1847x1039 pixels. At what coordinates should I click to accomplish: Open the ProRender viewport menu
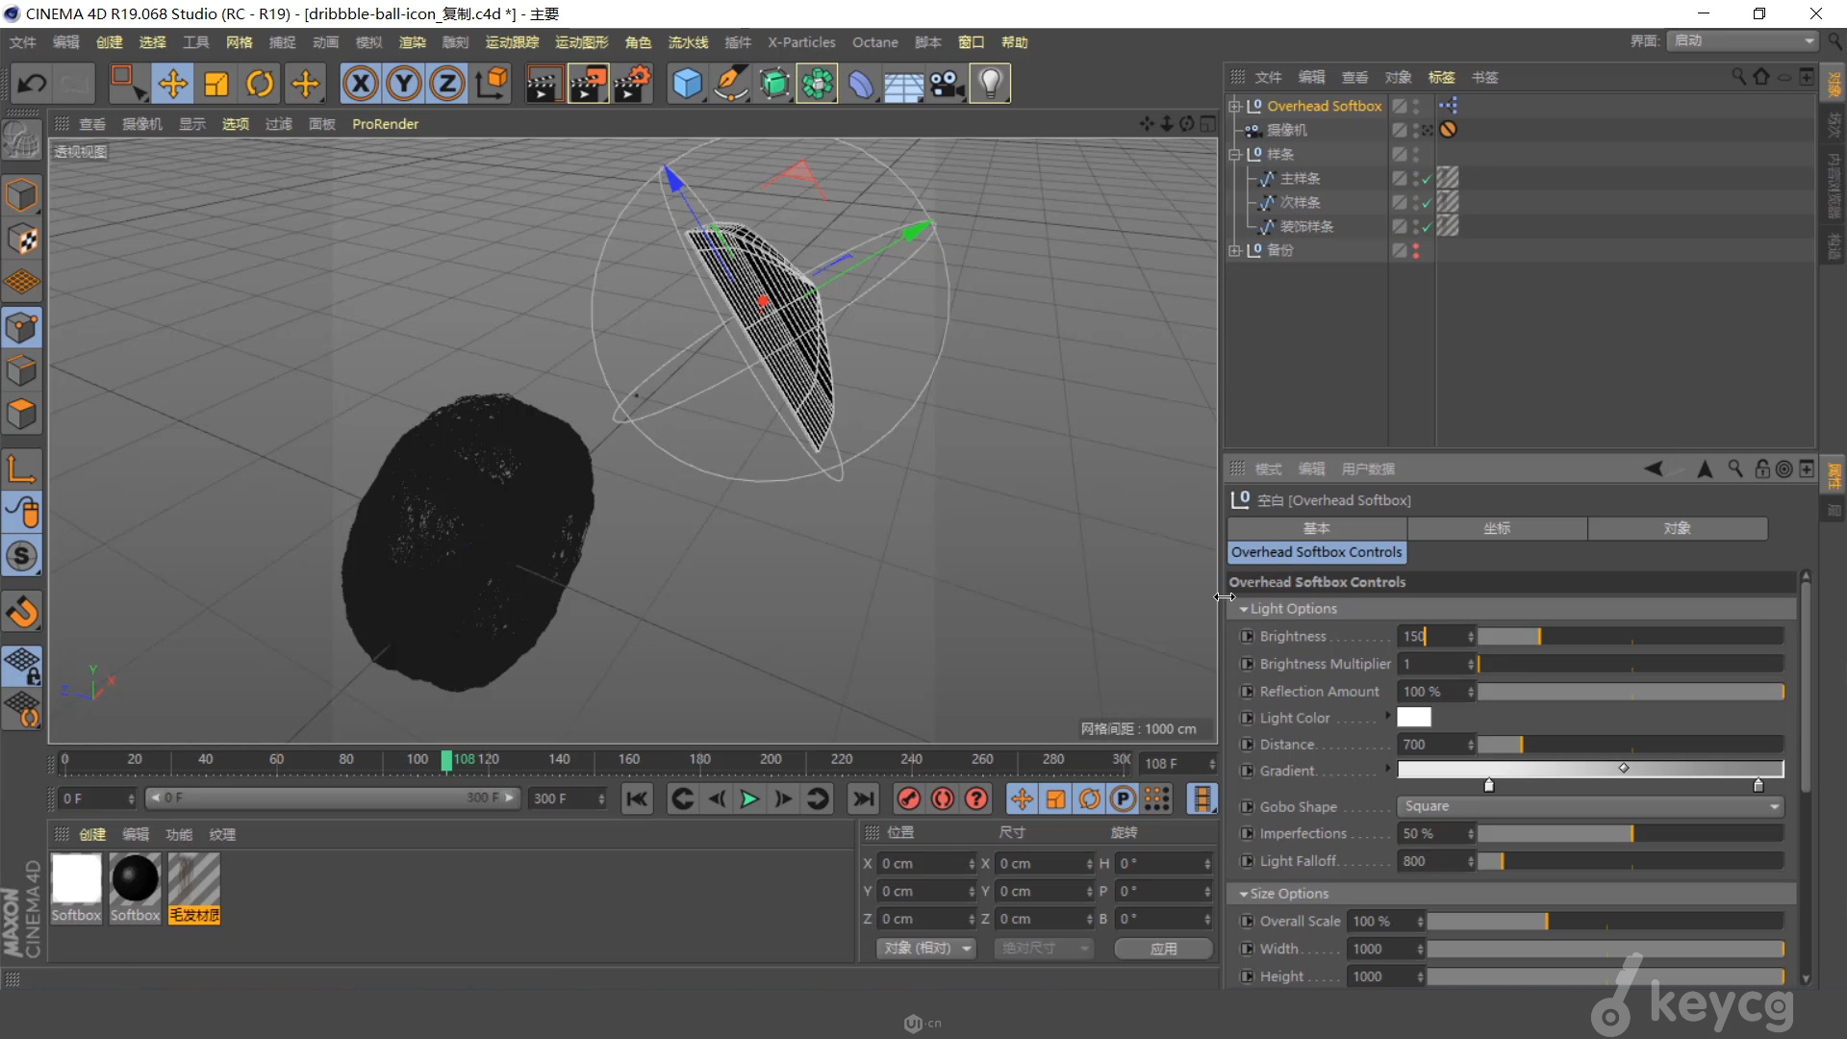click(385, 124)
